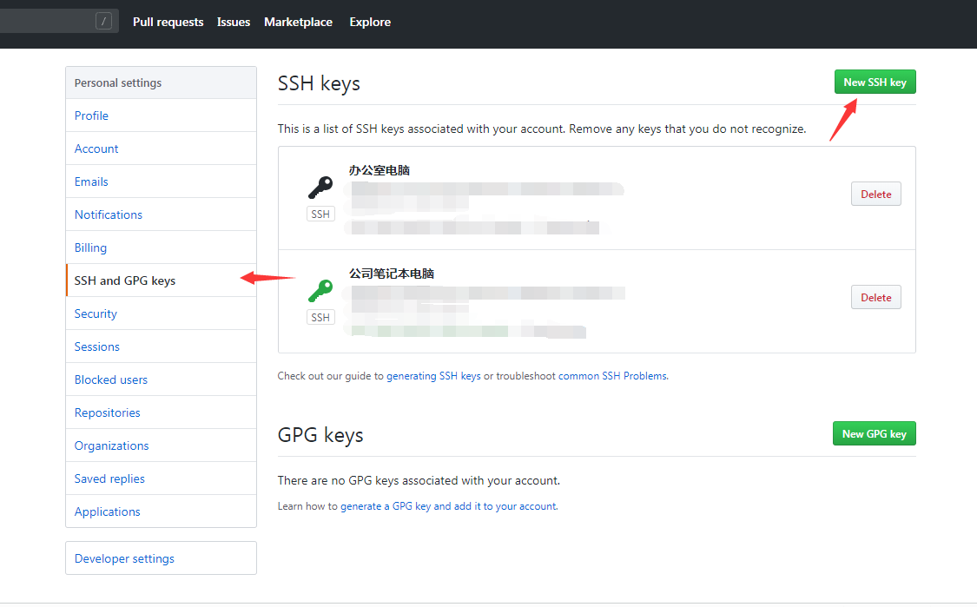Screen dimensions: 977x607
Task: Go to Billing settings
Action: click(161, 248)
